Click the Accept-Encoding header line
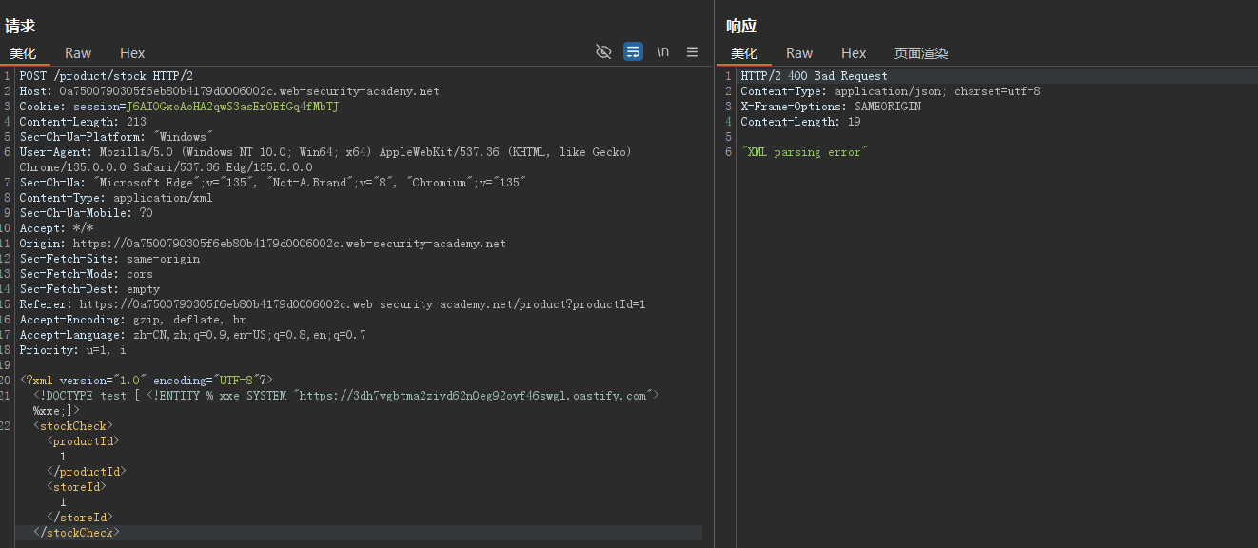This screenshot has height=548, width=1258. (x=132, y=320)
